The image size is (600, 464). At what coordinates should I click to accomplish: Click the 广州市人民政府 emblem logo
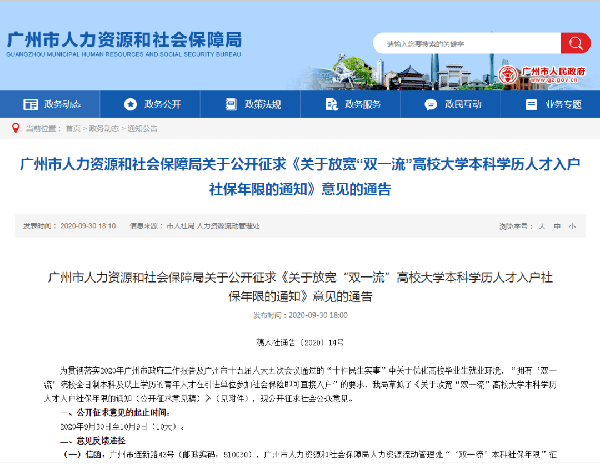[506, 74]
